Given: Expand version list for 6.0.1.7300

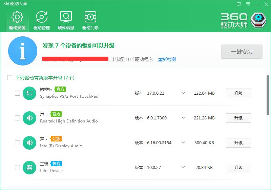Looking at the screenshot, I should click(183, 118).
